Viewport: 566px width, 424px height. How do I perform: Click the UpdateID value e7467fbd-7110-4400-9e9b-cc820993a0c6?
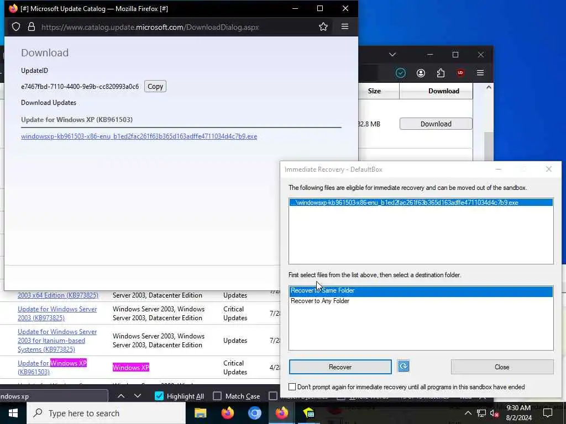click(x=80, y=87)
